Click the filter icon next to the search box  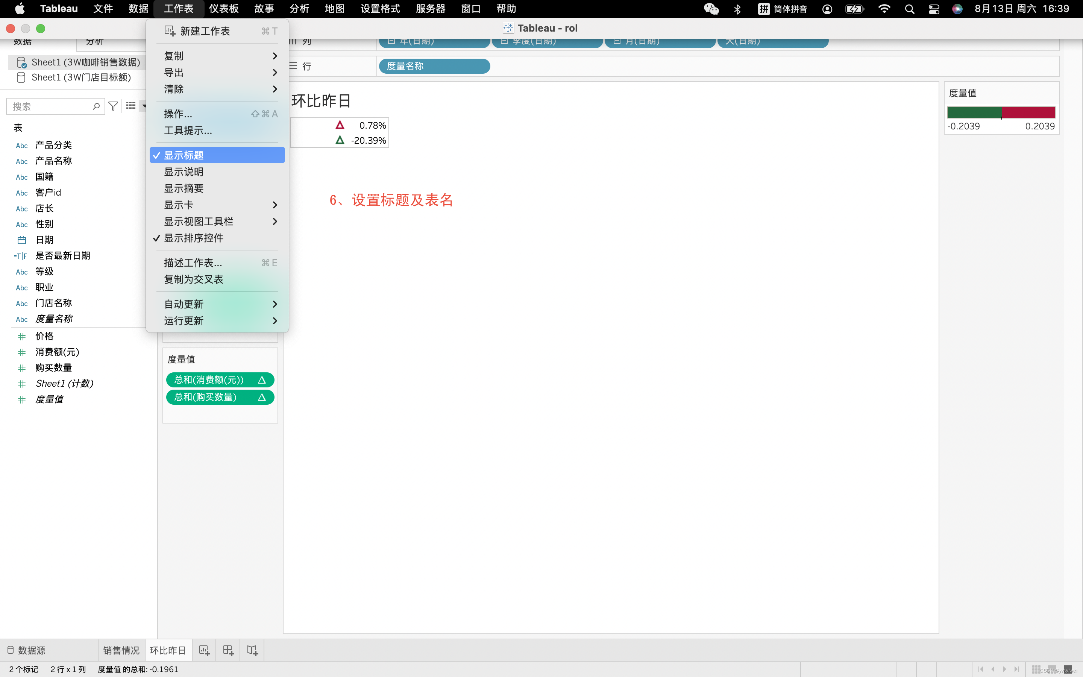click(113, 106)
